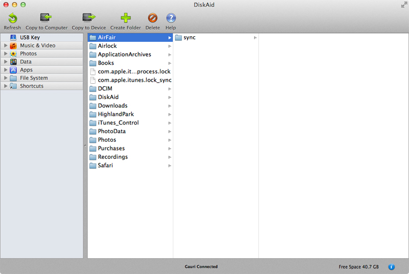Click the Free Space 40.7 GB text
Screen dimensions: 409x274
[x=359, y=267]
